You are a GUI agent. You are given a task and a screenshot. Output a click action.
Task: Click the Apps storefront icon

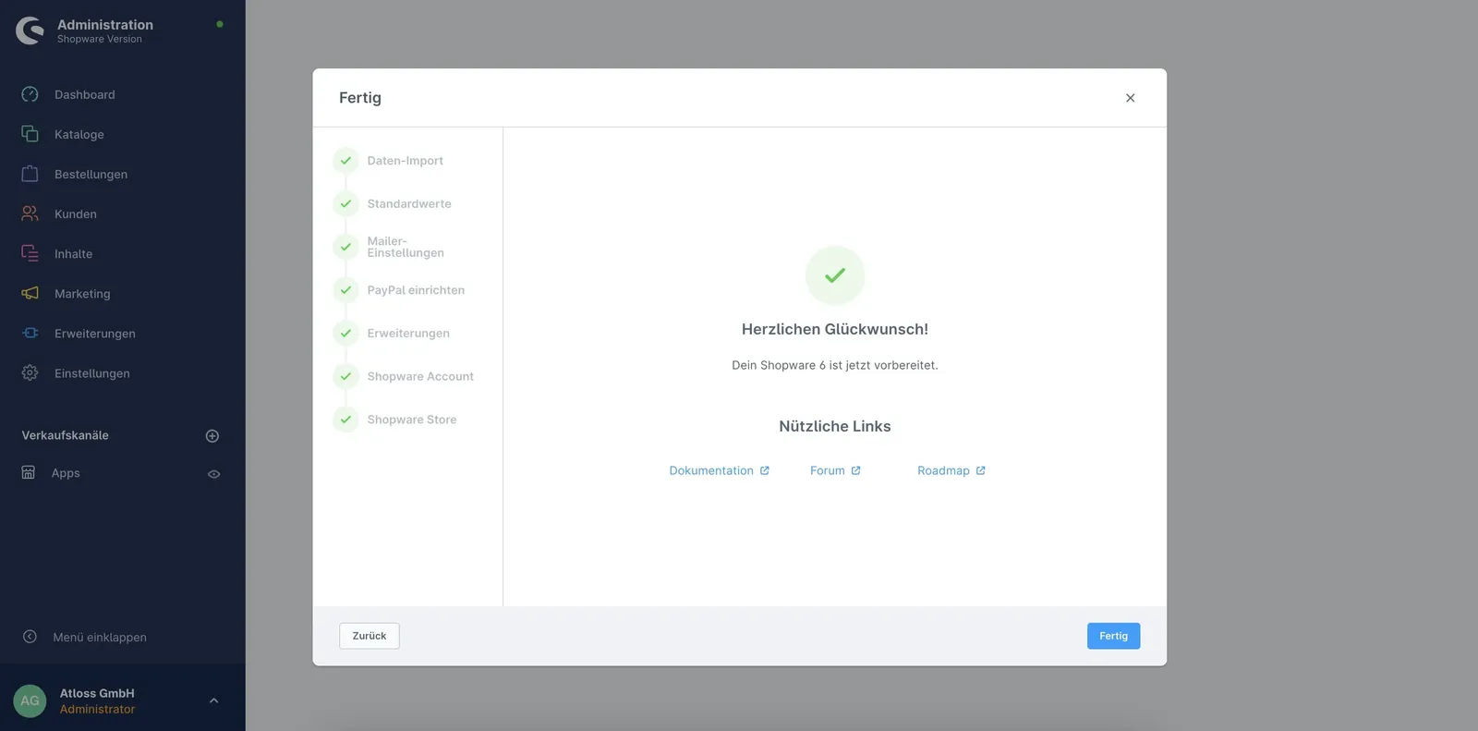pos(29,472)
